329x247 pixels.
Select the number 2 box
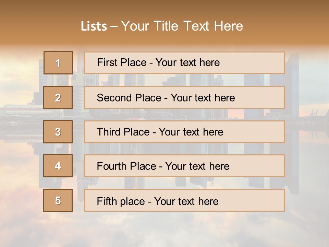(58, 97)
